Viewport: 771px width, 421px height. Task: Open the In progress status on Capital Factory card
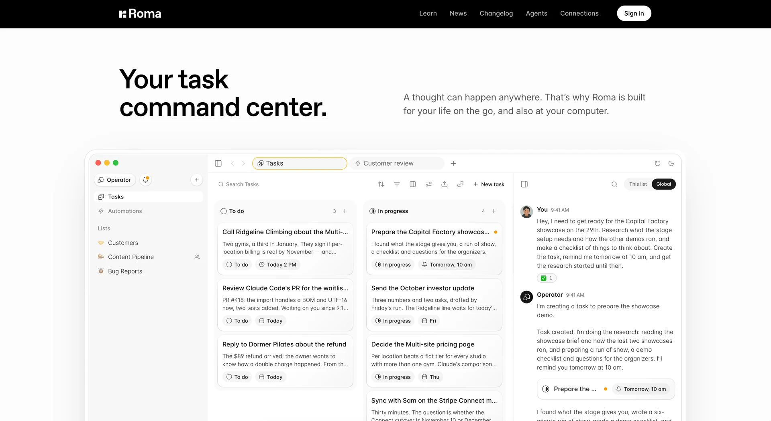393,265
